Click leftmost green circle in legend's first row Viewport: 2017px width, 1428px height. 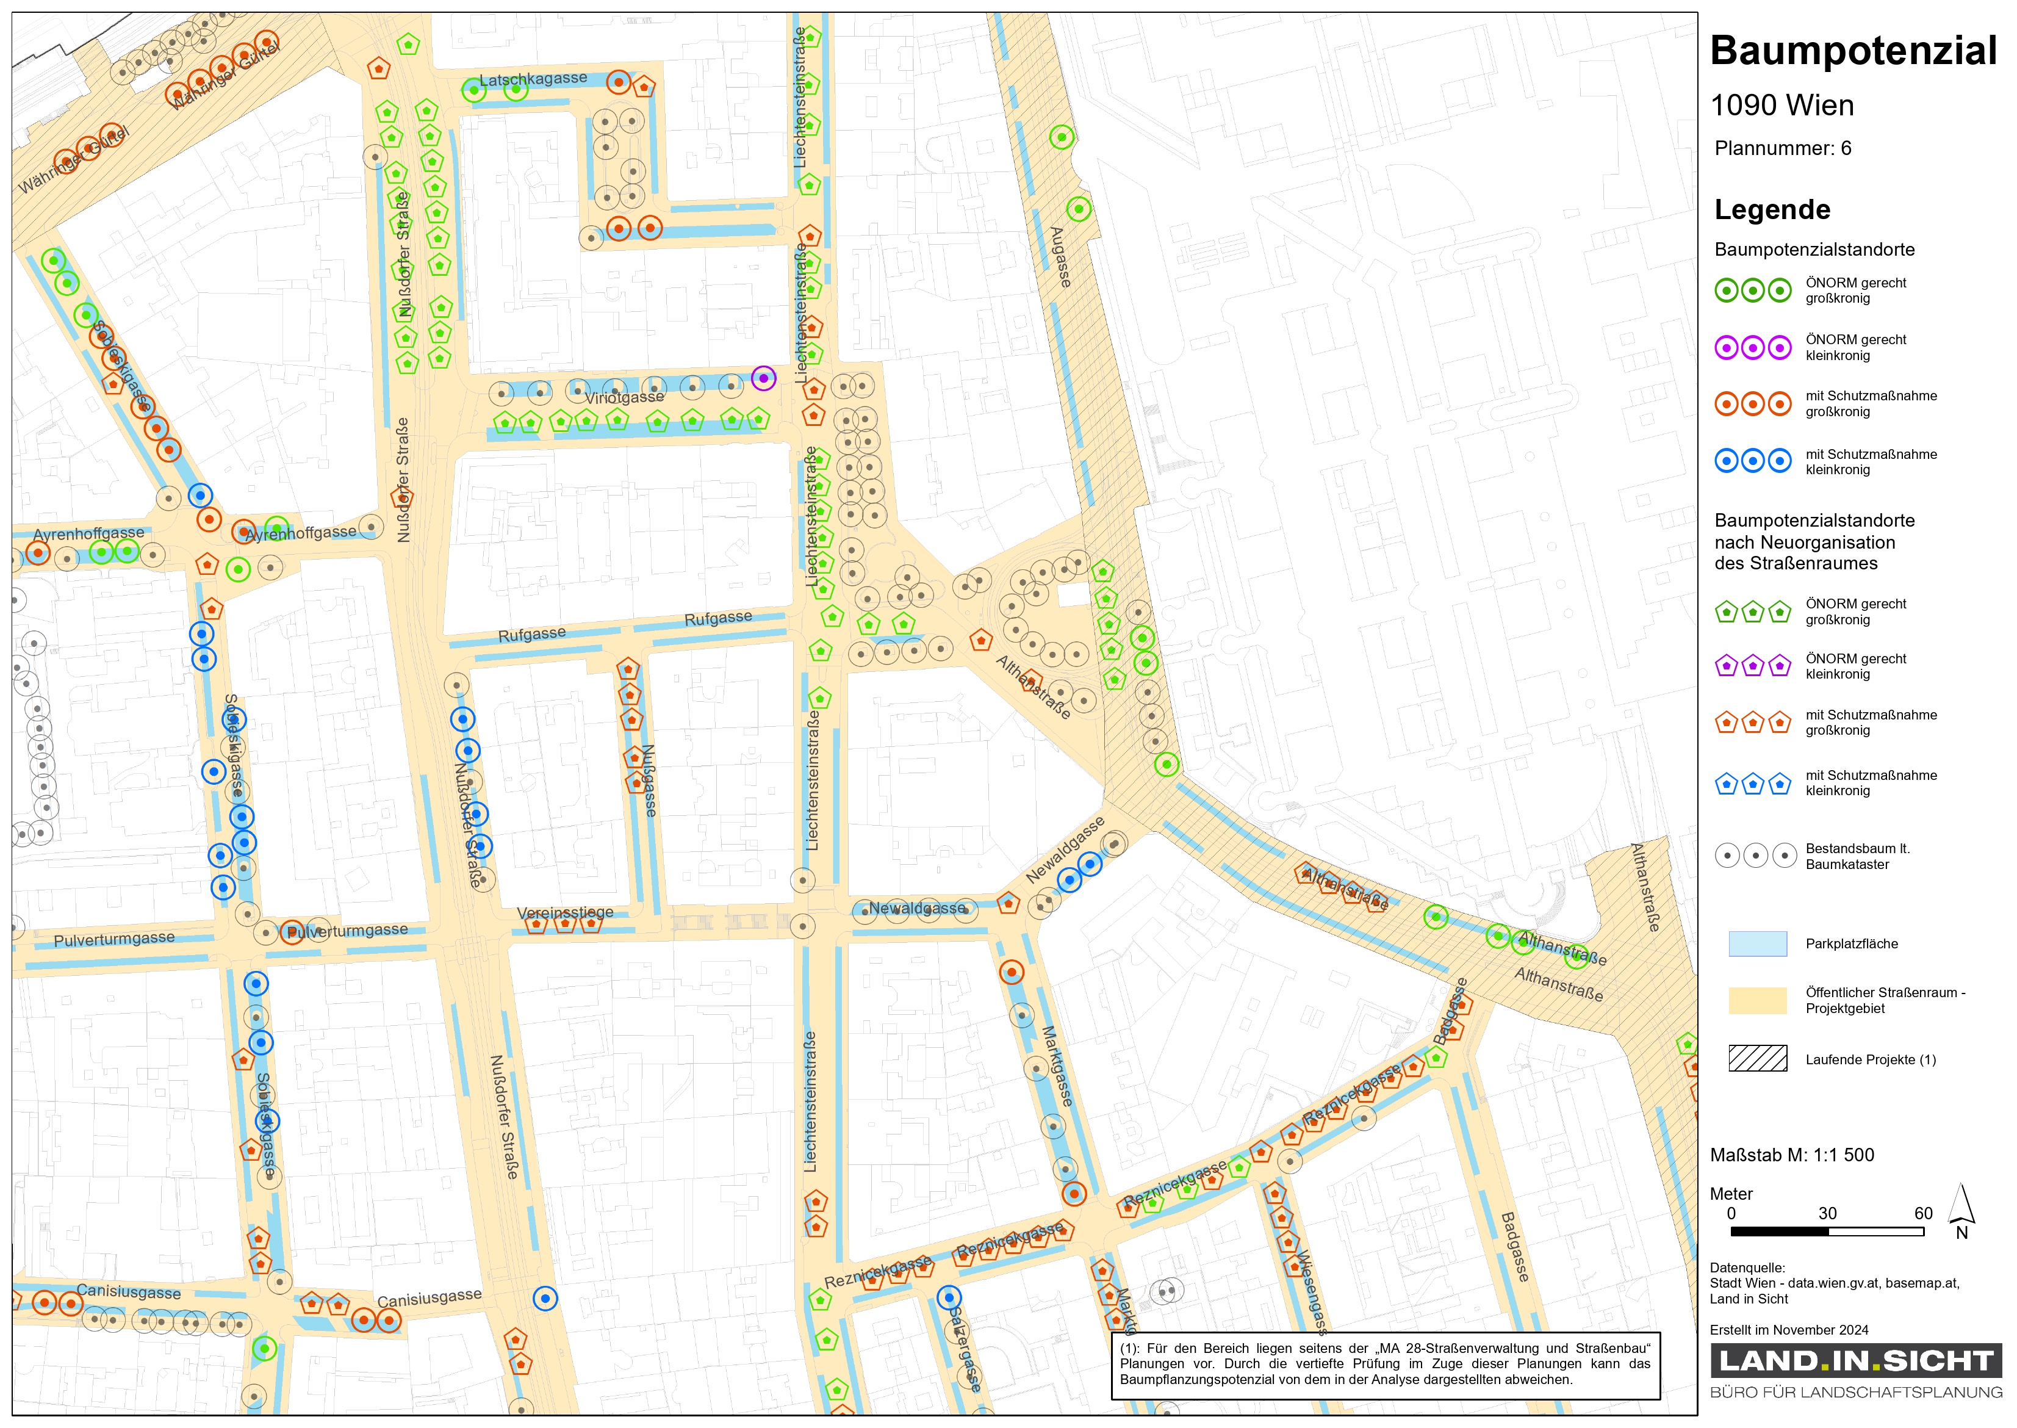[x=1726, y=290]
